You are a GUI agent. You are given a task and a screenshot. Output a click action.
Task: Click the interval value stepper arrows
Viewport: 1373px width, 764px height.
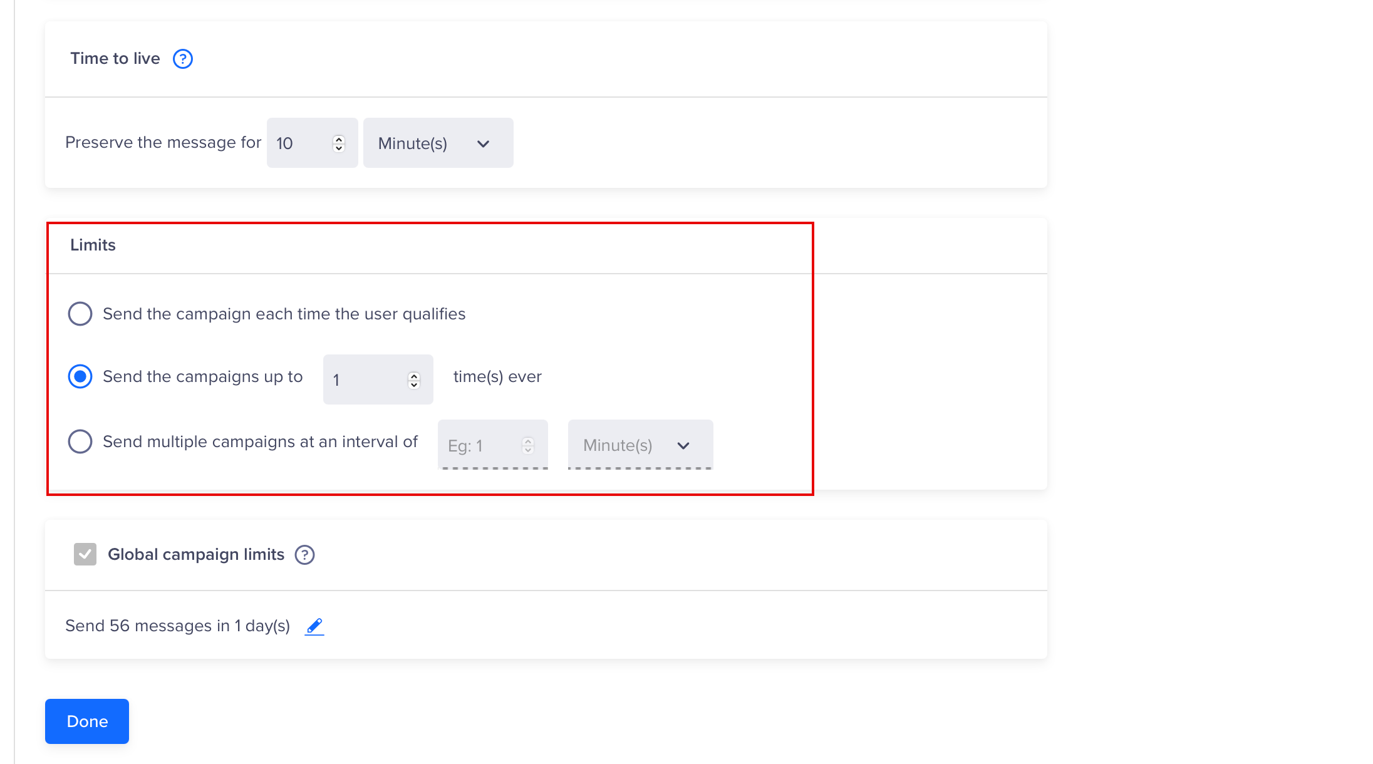[528, 445]
